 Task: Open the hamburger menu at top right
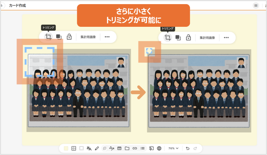[256, 5]
